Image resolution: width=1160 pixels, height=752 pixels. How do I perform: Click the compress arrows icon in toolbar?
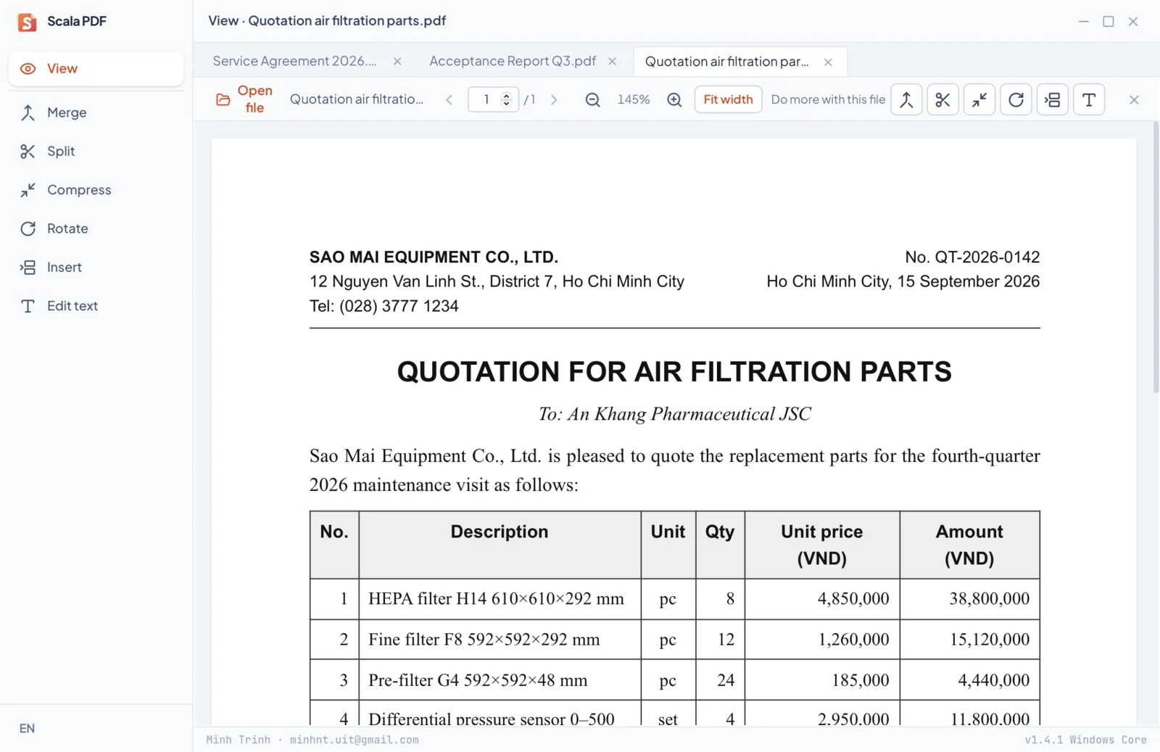(x=979, y=99)
